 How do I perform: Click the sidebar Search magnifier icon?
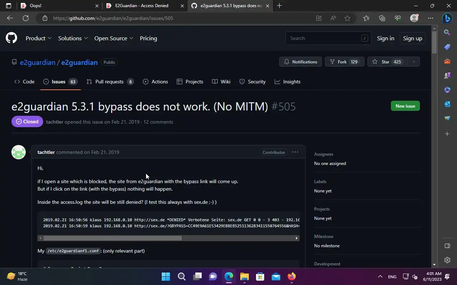point(447,32)
